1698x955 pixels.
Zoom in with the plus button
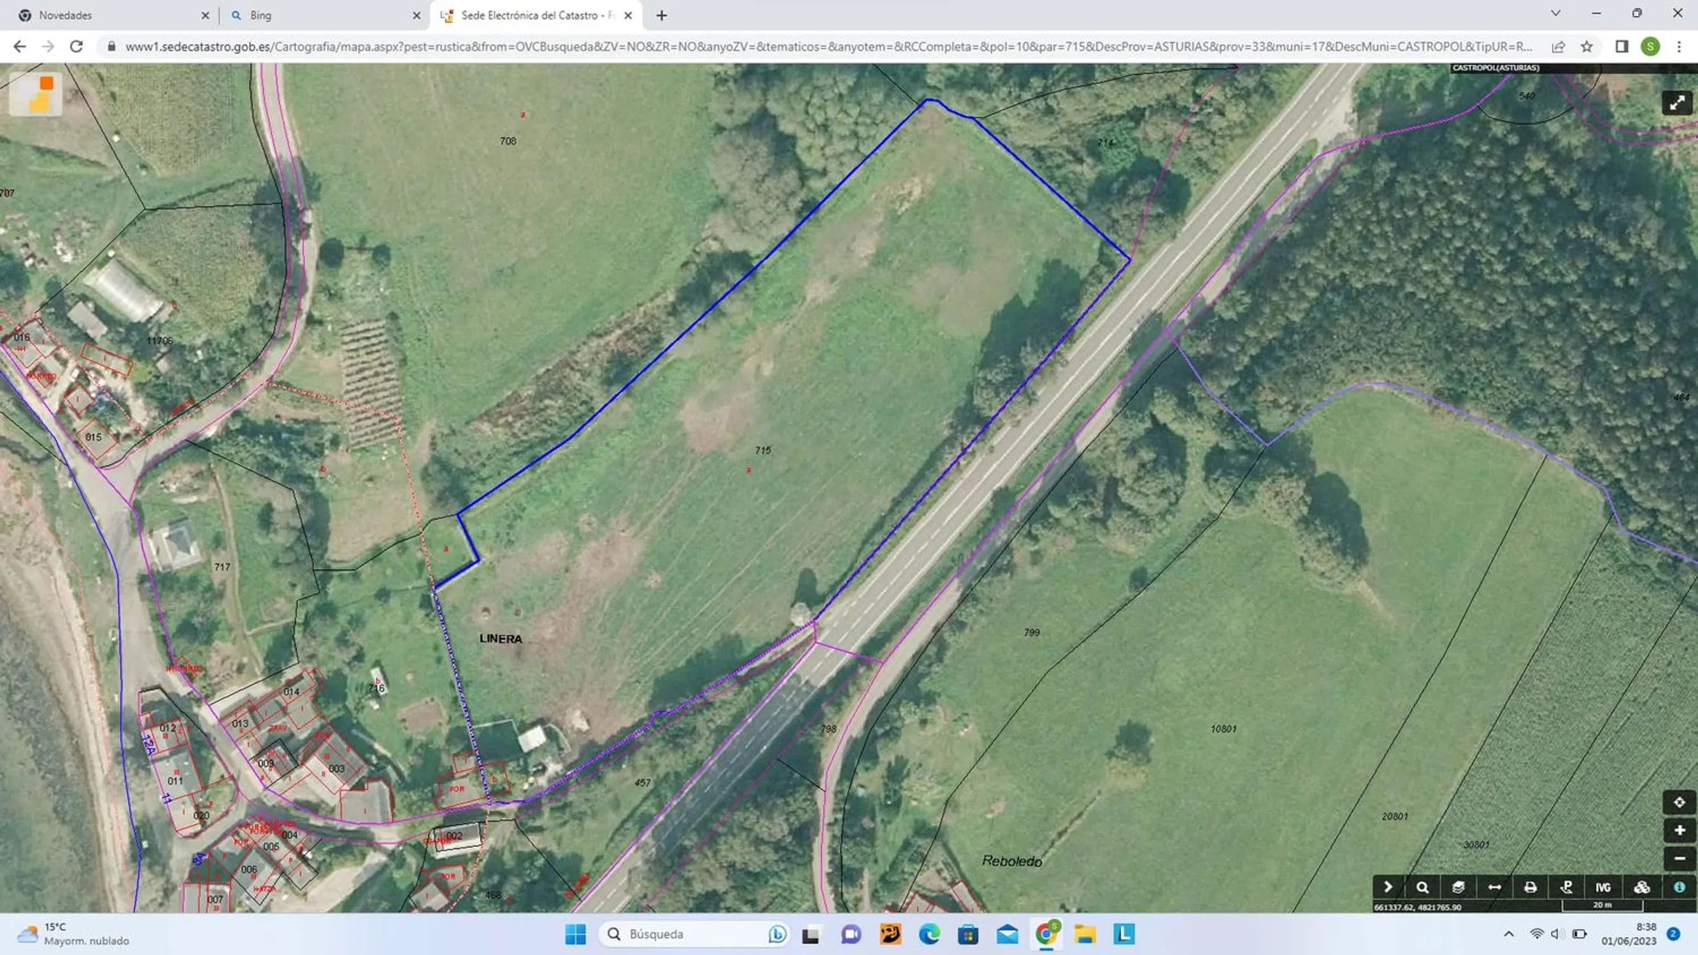coord(1679,830)
